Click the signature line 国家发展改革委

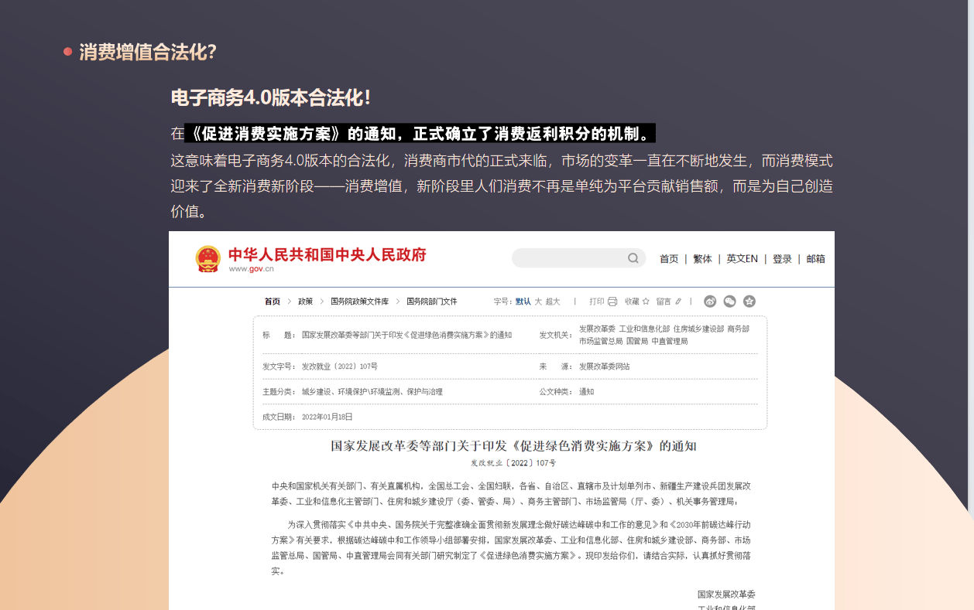point(726,595)
